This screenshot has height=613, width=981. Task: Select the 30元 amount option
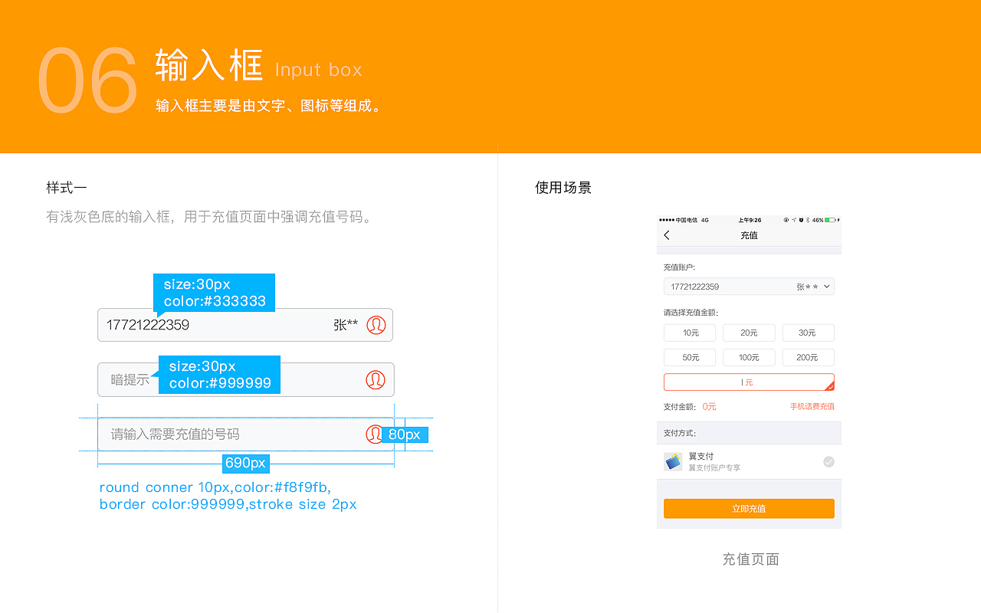[x=808, y=333]
